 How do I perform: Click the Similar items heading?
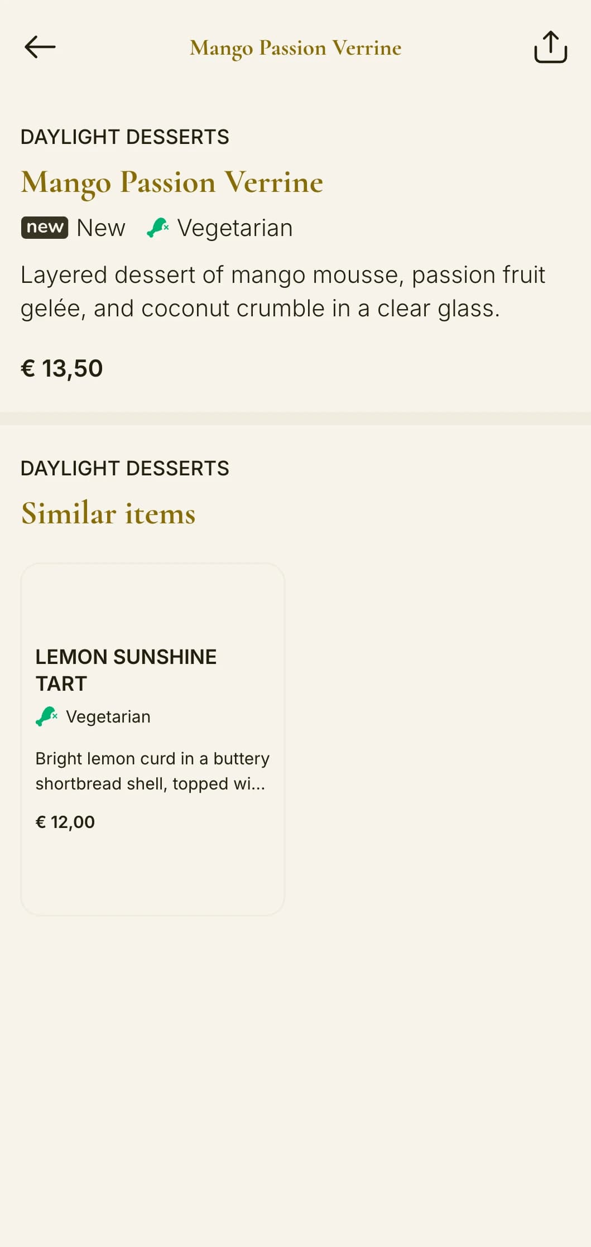click(x=108, y=513)
